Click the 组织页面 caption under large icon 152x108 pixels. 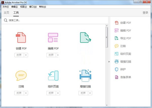pyautogui.click(x=53, y=86)
